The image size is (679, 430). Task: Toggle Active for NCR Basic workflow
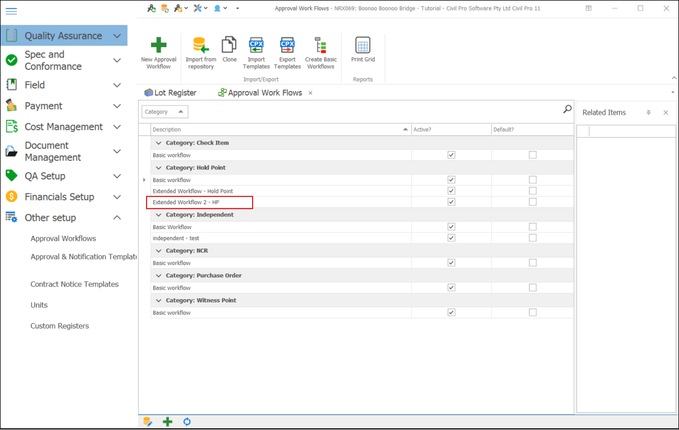pos(451,262)
